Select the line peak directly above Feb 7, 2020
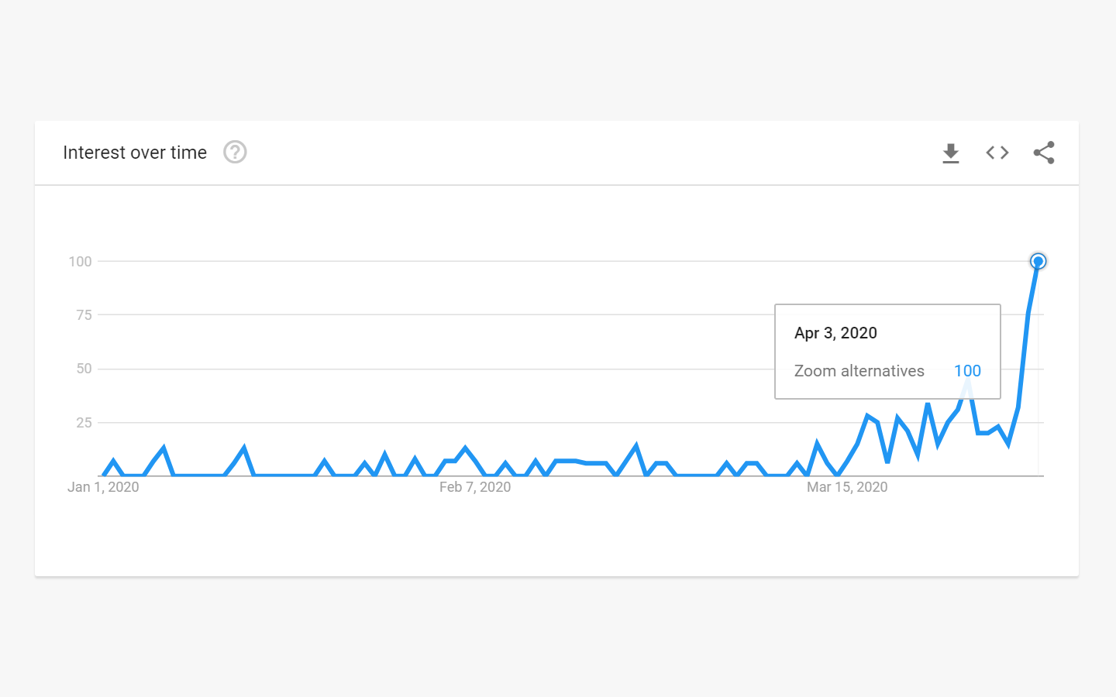This screenshot has height=697, width=1116. point(465,448)
